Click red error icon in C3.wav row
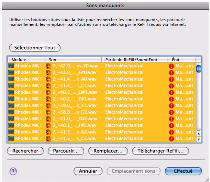Screen dimensions: 210x182 tap(171, 139)
